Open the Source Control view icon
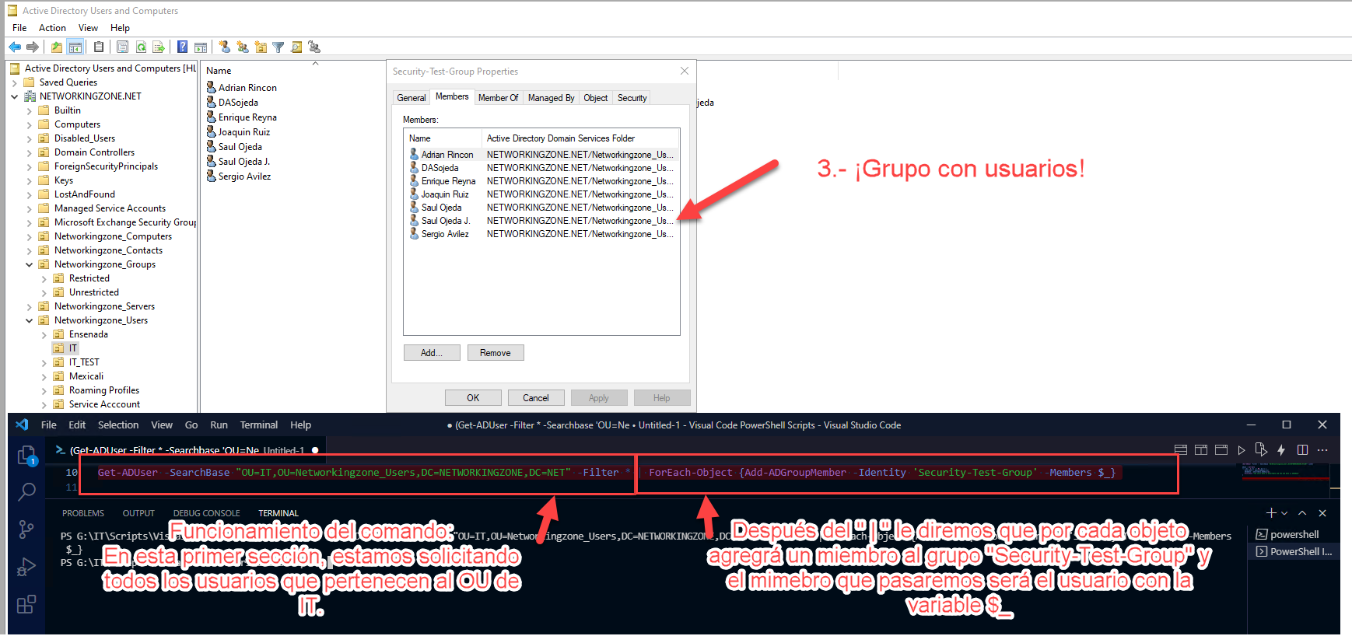1352x643 pixels. (26, 529)
